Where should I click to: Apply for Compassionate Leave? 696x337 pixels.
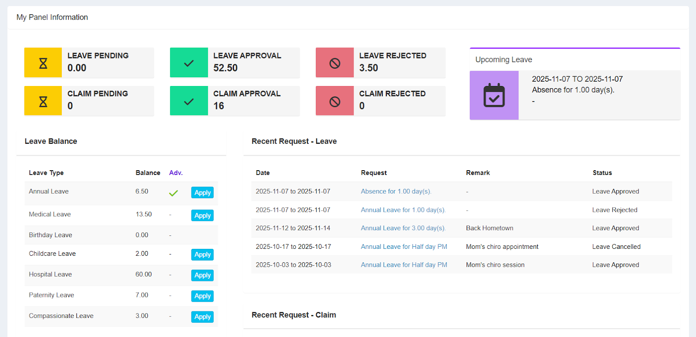202,317
